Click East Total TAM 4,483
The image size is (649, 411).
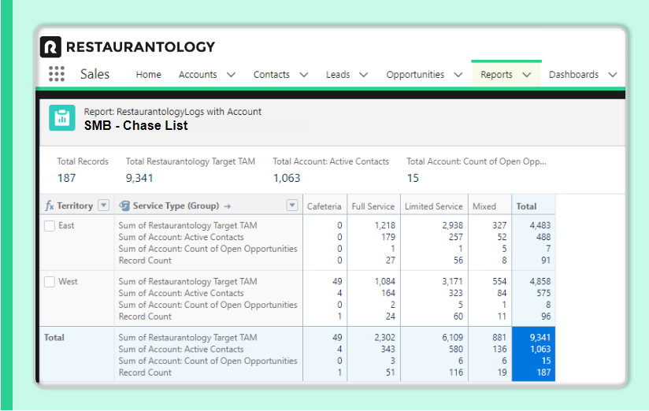(540, 225)
